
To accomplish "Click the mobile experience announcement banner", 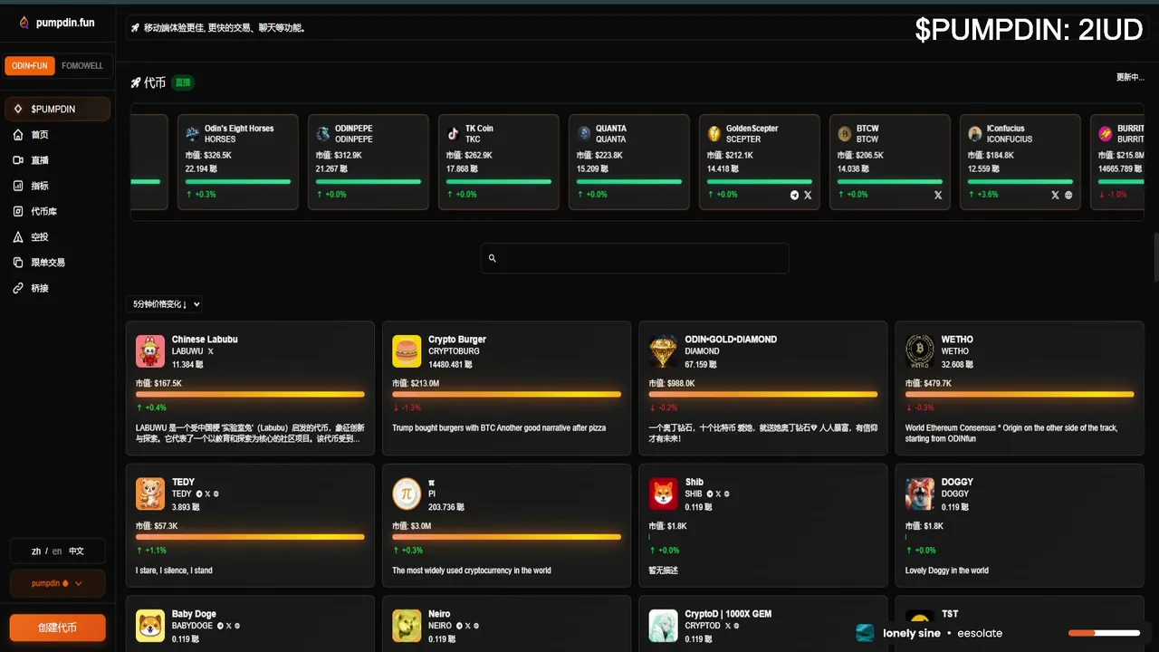I will pos(636,28).
